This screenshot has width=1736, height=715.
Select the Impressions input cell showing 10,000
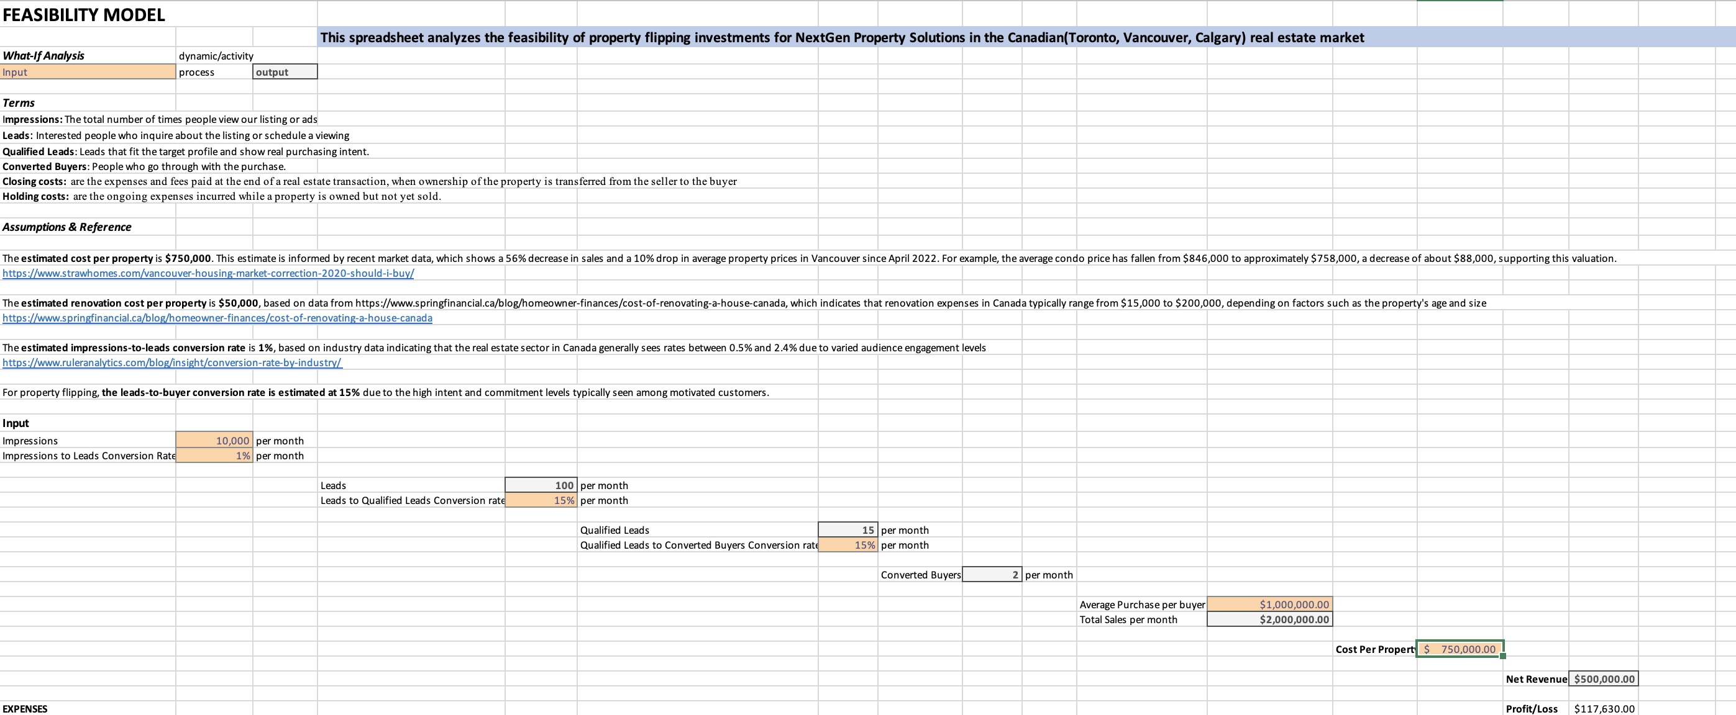(x=214, y=440)
